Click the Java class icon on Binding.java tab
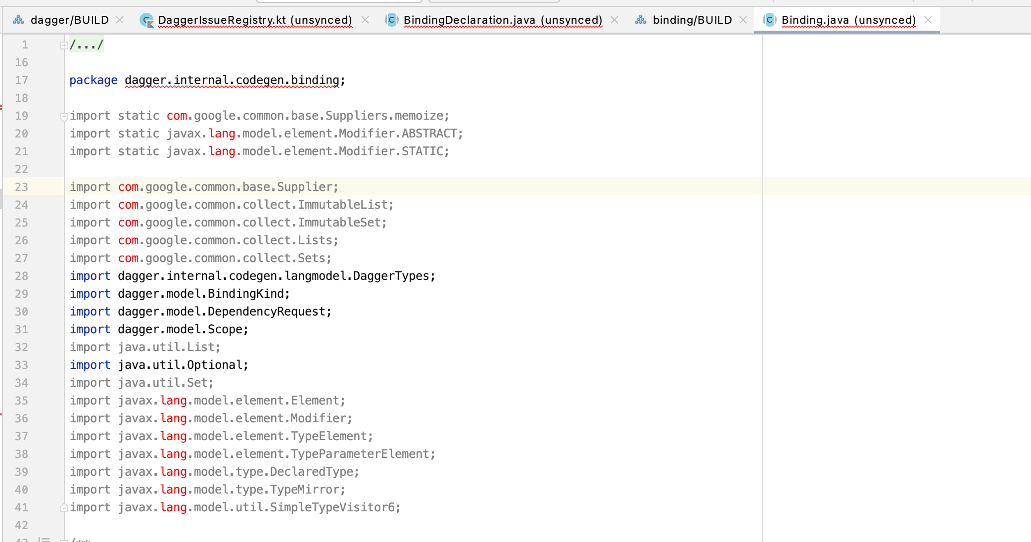This screenshot has width=1031, height=542. pyautogui.click(x=770, y=20)
